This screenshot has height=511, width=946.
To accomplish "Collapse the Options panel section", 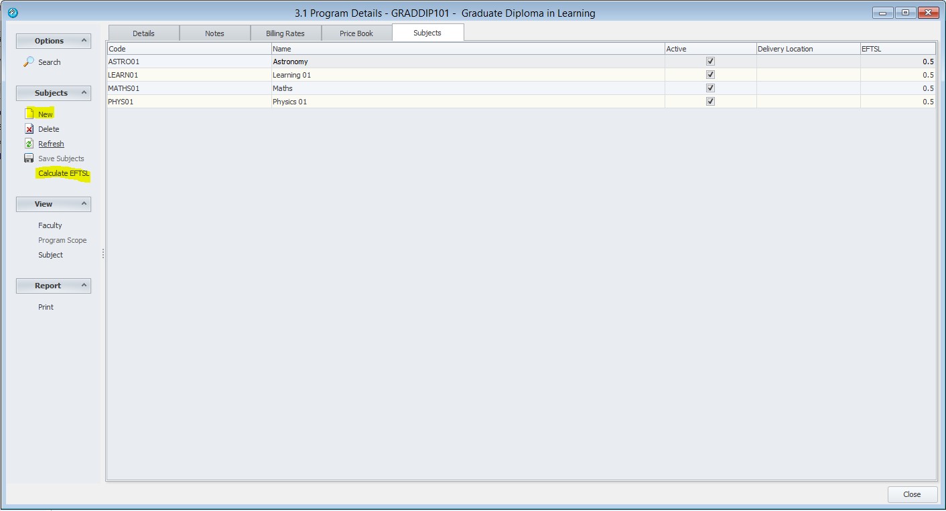I will coord(84,41).
